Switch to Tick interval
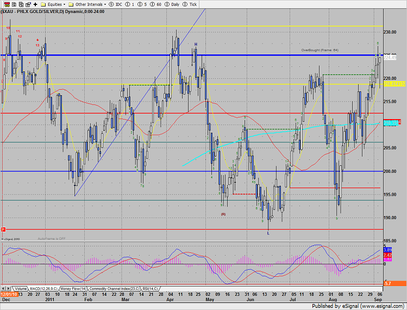Screen dimensions: 407x310 point(190,4)
